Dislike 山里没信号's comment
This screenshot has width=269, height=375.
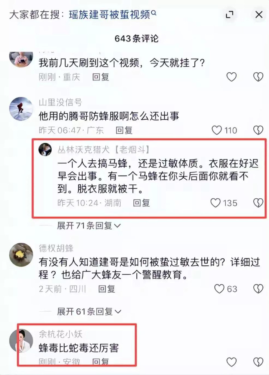tap(258, 130)
